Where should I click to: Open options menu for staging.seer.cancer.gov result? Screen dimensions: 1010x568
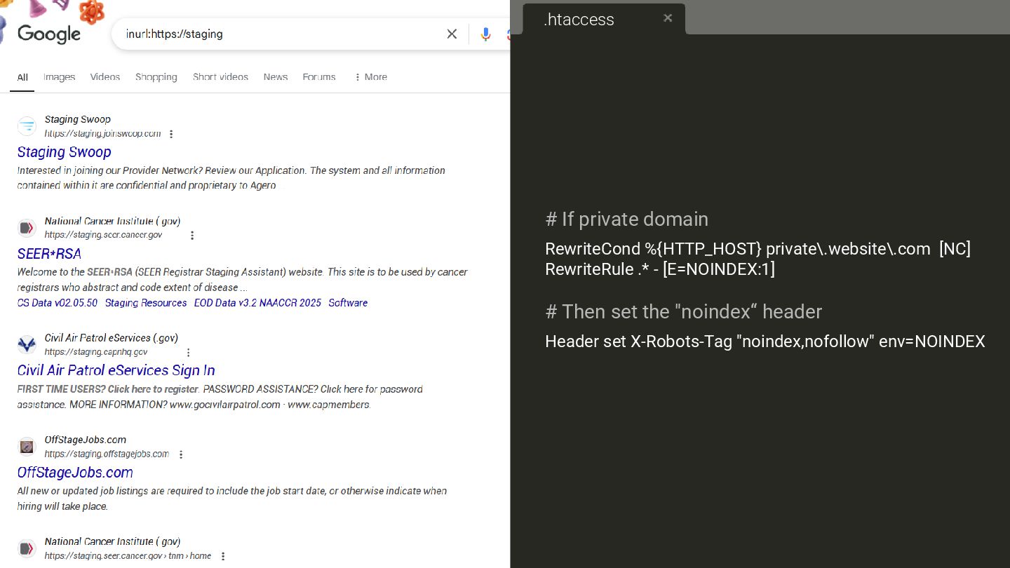192,236
